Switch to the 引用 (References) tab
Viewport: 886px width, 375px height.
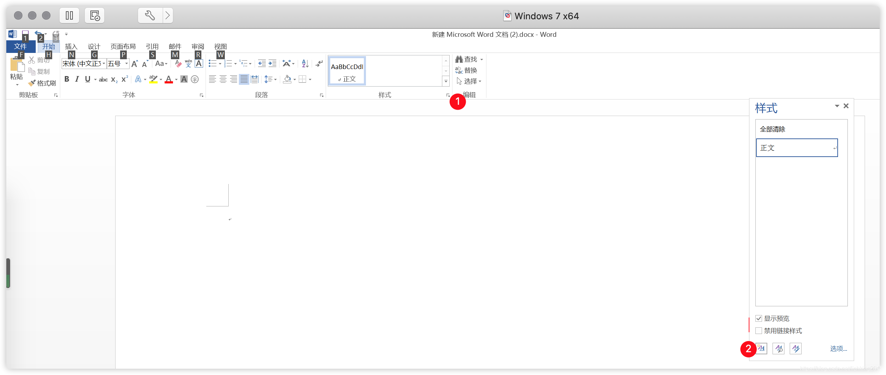[x=152, y=47]
